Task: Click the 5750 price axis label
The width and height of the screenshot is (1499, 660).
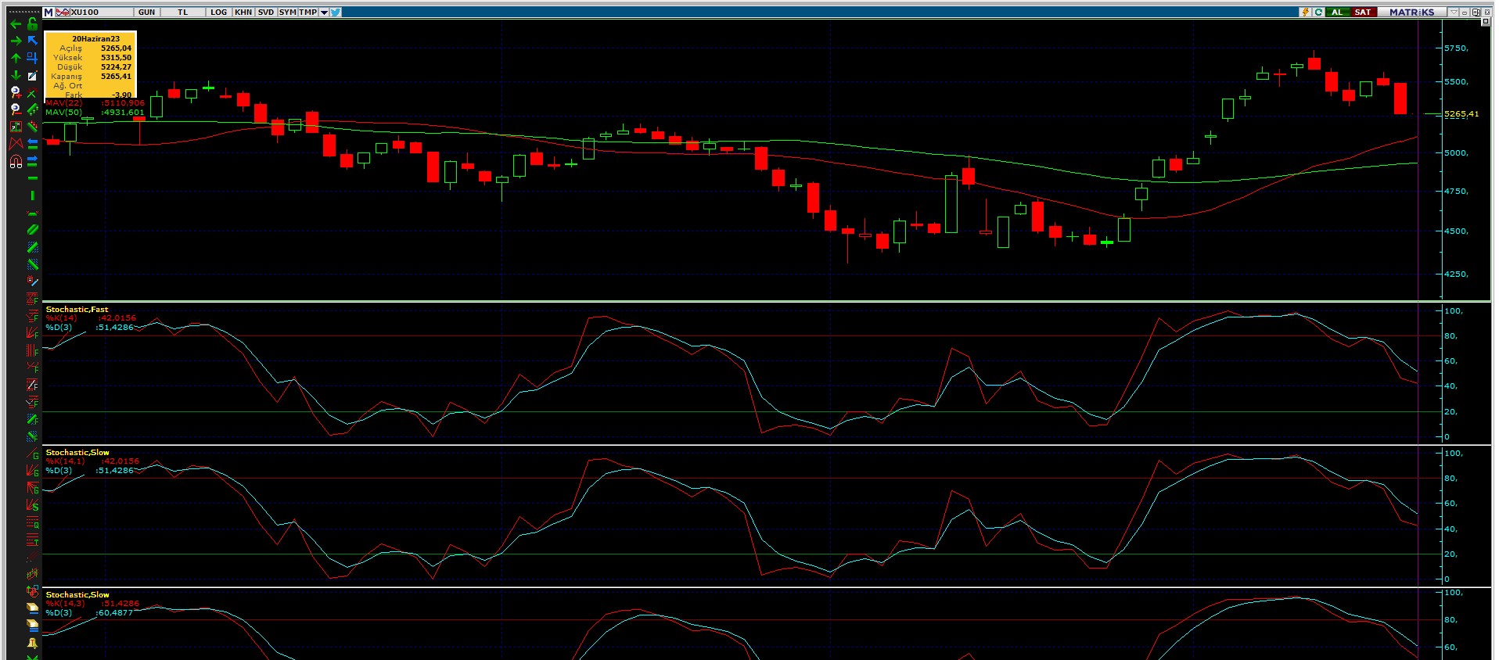Action: tap(1456, 48)
